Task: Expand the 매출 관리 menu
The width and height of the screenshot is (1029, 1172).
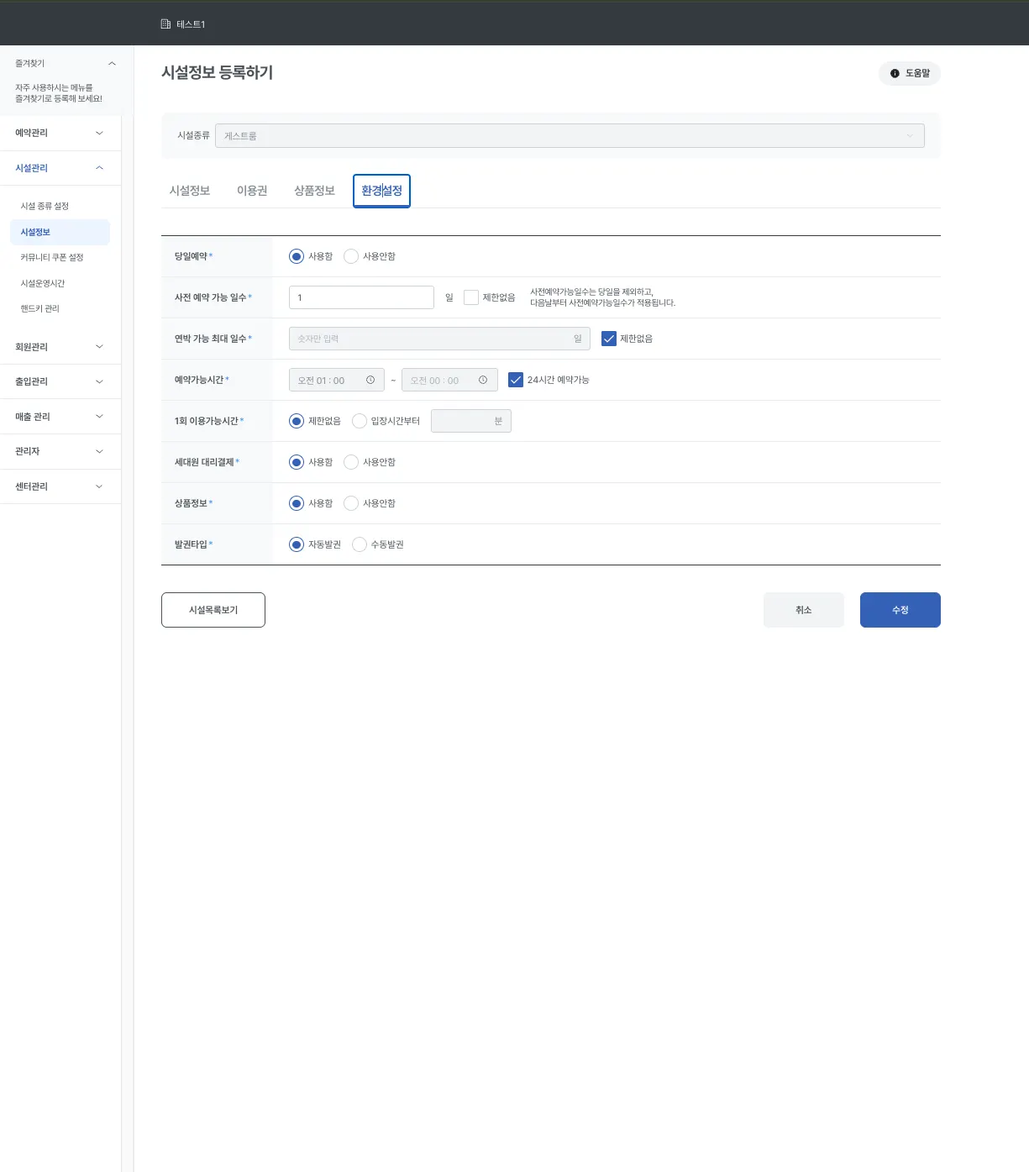Action: pos(60,417)
